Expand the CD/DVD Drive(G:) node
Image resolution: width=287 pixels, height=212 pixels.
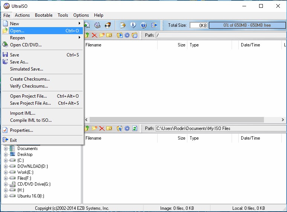(6, 184)
